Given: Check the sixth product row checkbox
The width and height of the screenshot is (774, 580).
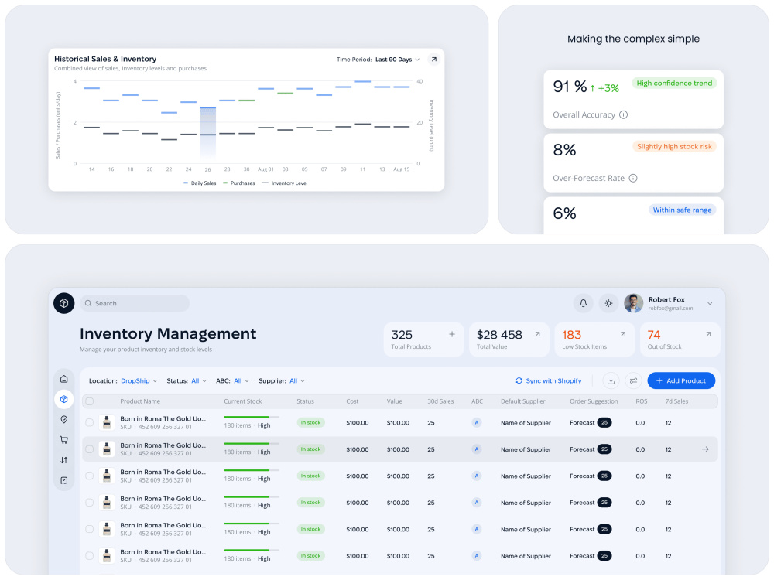Looking at the screenshot, I should (x=89, y=556).
